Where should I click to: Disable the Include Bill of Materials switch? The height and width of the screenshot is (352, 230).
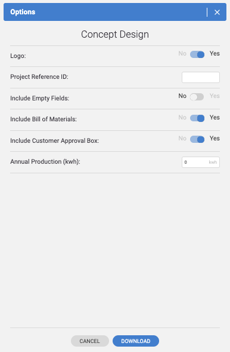[x=197, y=118]
